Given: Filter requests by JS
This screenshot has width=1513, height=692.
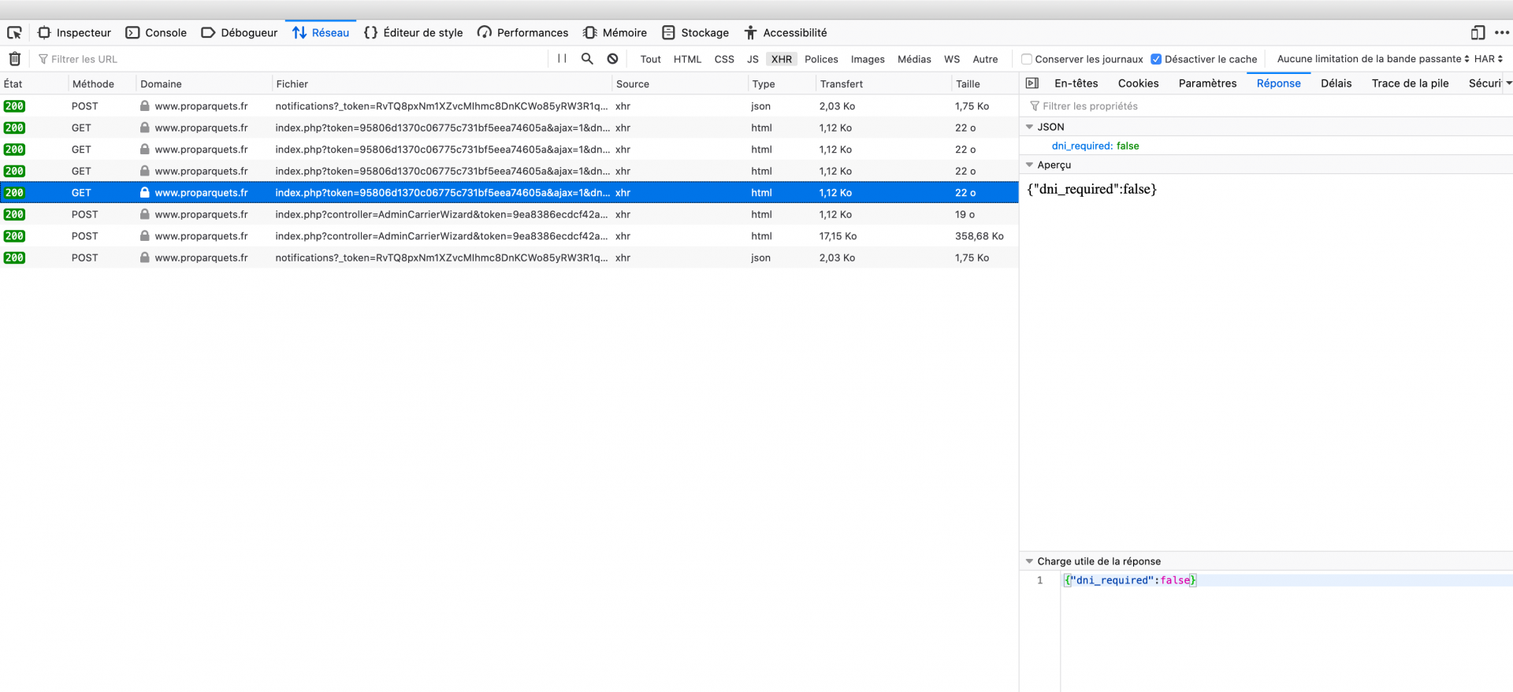Looking at the screenshot, I should [753, 59].
